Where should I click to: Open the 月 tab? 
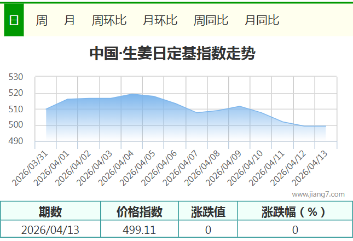tap(70, 20)
